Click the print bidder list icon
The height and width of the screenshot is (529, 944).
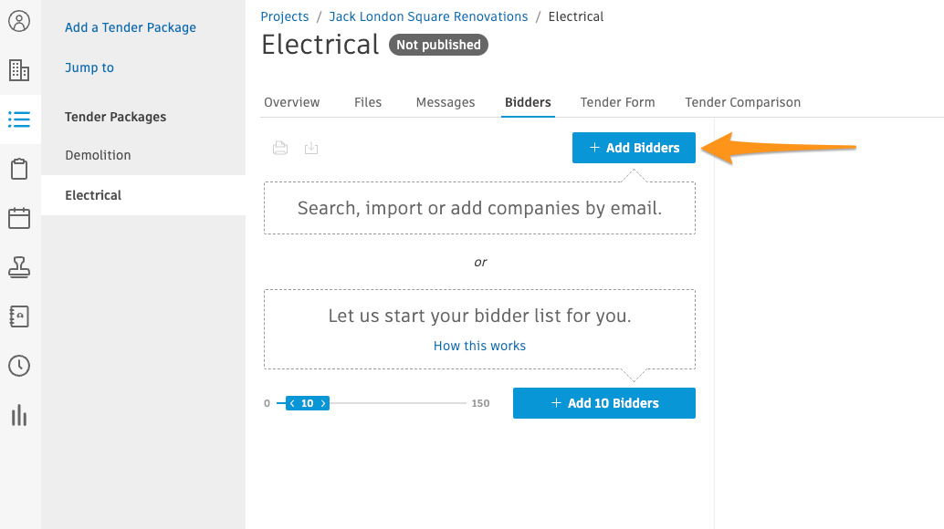(280, 148)
